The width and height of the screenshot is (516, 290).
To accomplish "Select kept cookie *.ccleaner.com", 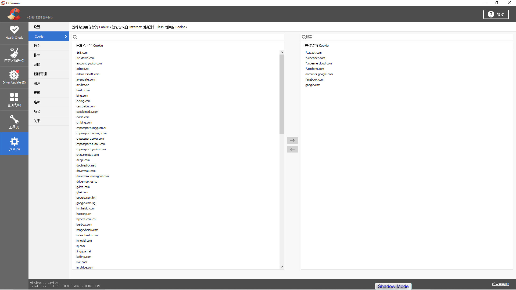I will pyautogui.click(x=315, y=58).
